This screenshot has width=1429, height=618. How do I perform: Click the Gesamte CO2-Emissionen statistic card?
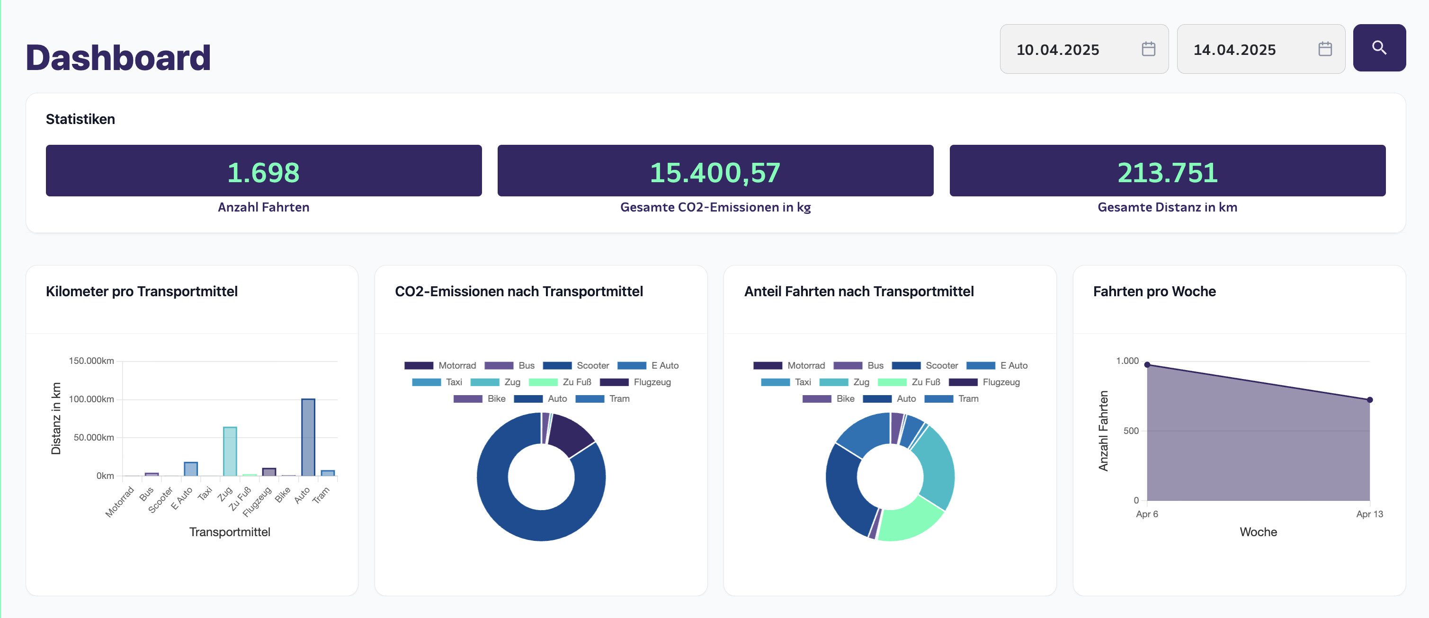point(715,171)
